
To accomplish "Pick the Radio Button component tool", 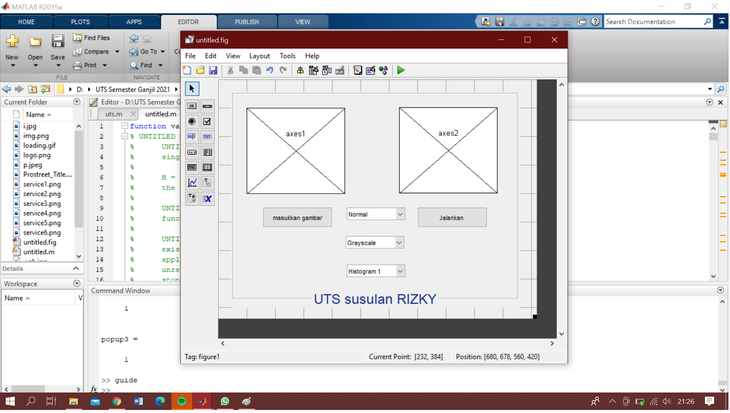I will pos(192,122).
